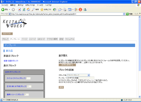Open the タイトル(タイトルブロック) link
Viewport: 141px width, 102px height.
click(x=16, y=78)
